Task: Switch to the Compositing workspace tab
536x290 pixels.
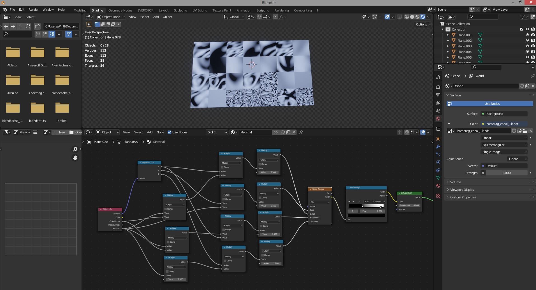Action: [x=303, y=10]
